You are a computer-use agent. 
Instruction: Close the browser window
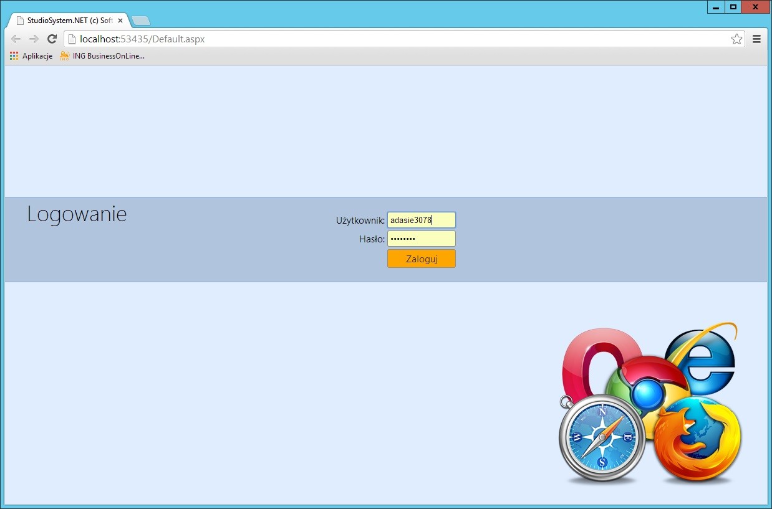756,7
